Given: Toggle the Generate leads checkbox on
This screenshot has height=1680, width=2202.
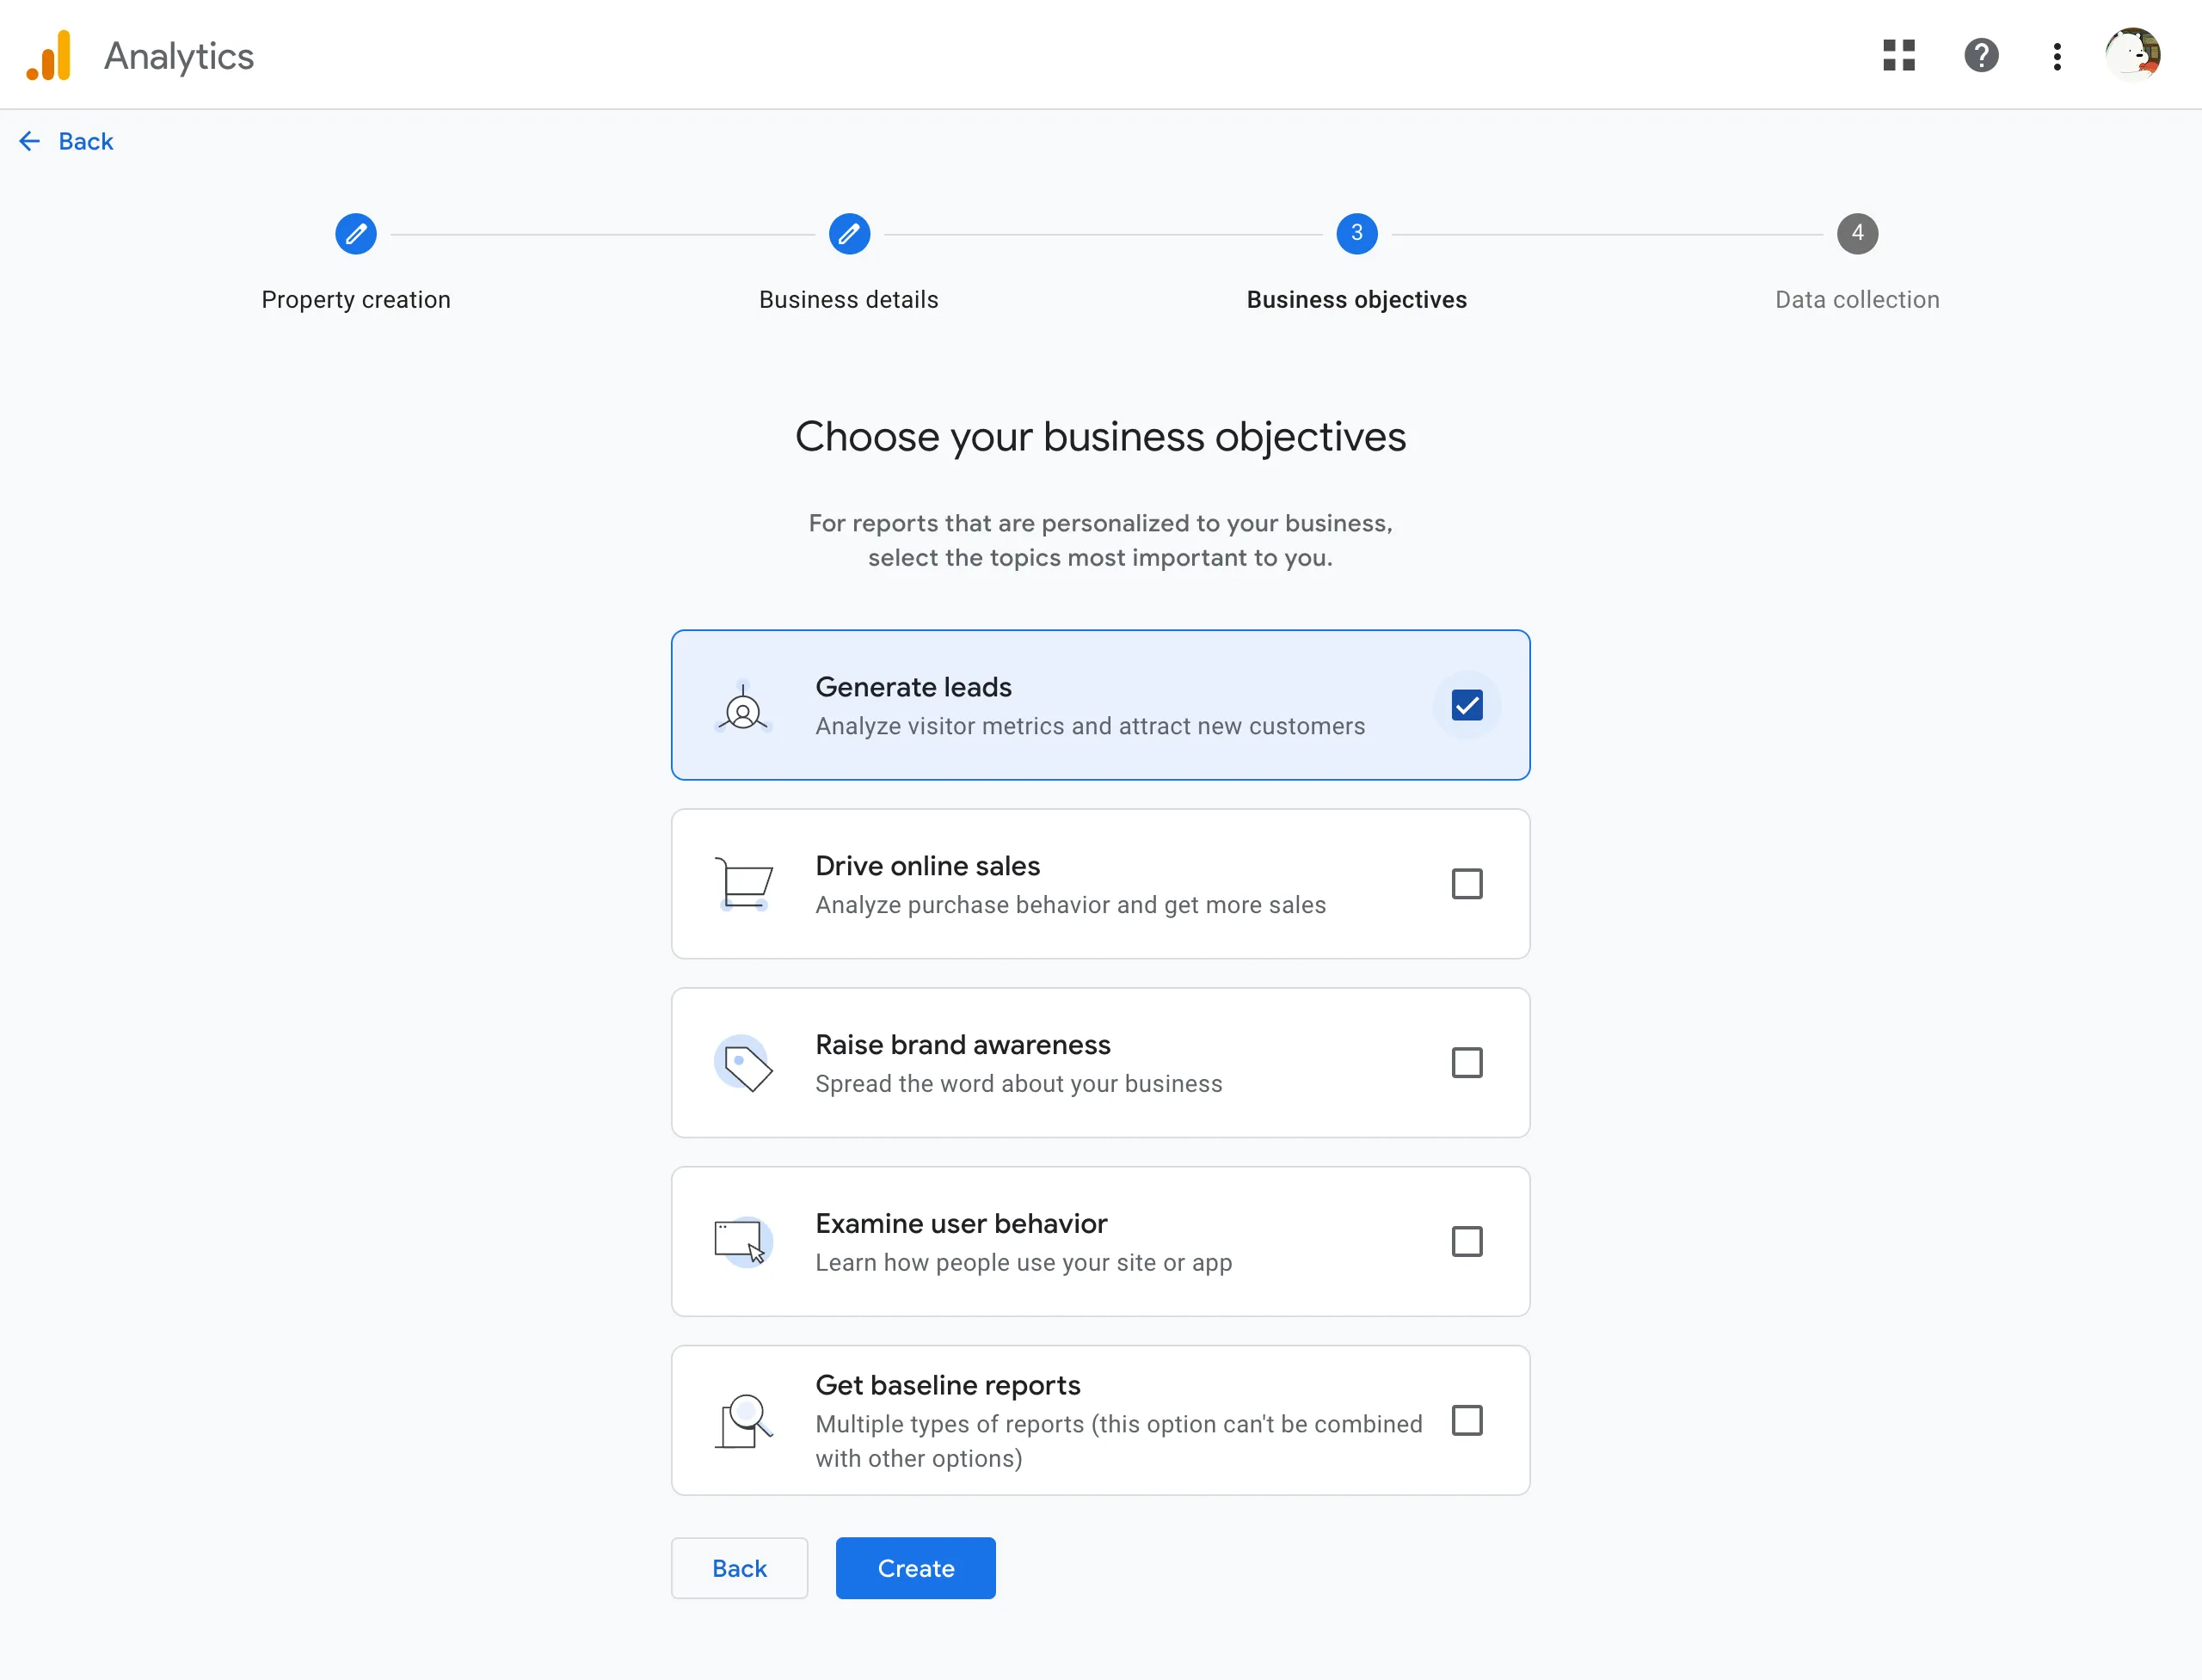Looking at the screenshot, I should click(x=1464, y=704).
